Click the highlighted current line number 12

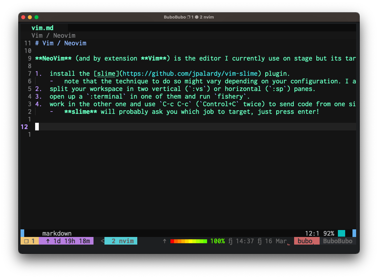pyautogui.click(x=24, y=127)
